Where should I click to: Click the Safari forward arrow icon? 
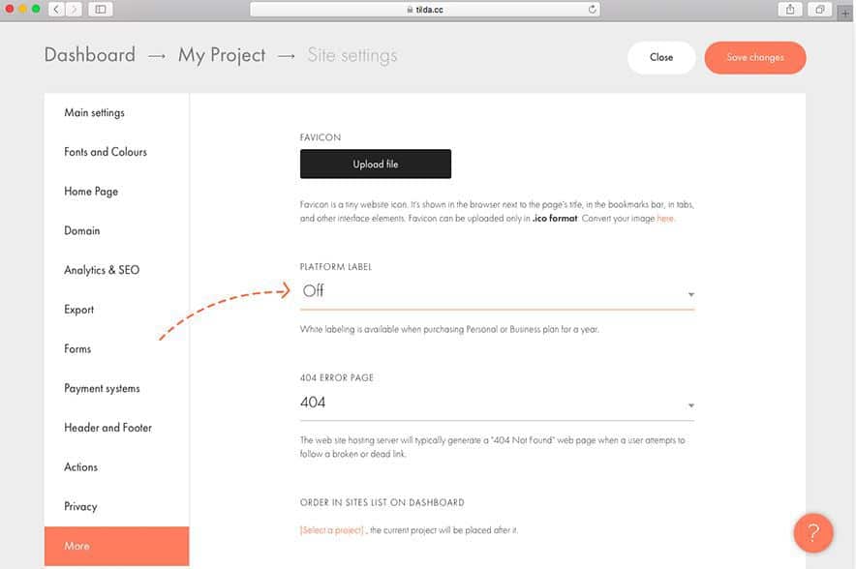(x=74, y=9)
